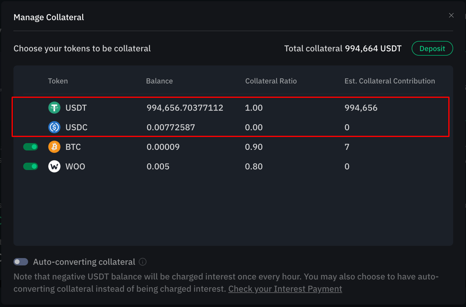Click USDC collateral ratio 0.00

[254, 127]
